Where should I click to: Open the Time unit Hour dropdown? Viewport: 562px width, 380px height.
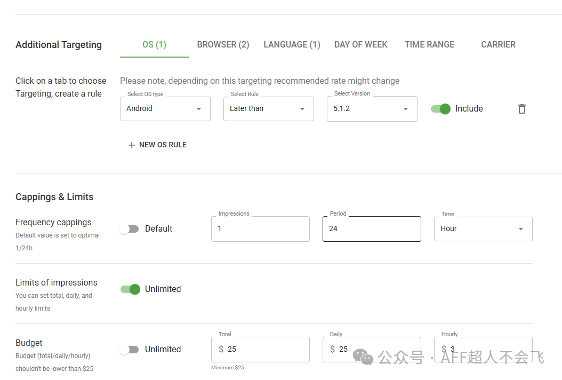[483, 229]
